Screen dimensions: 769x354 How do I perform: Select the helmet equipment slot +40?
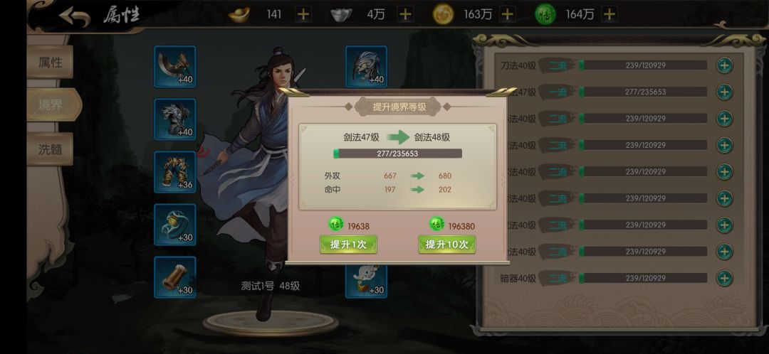[367, 67]
